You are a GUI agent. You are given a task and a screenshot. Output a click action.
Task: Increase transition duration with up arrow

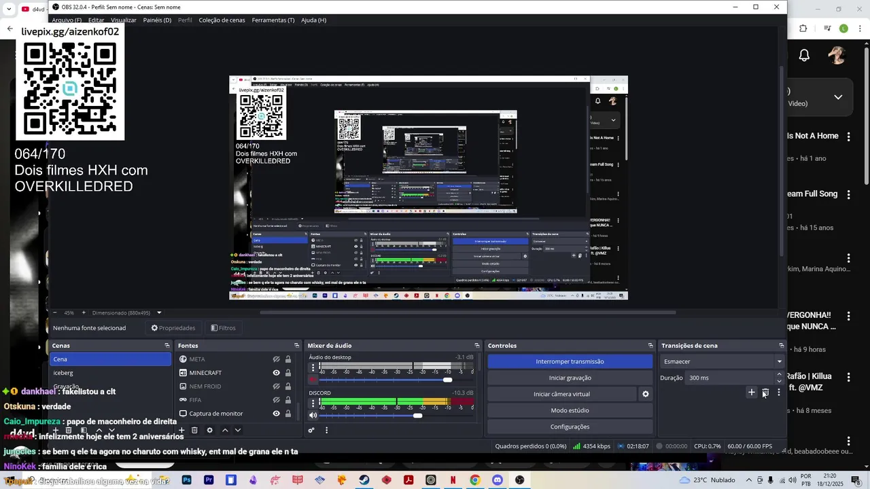pos(779,374)
